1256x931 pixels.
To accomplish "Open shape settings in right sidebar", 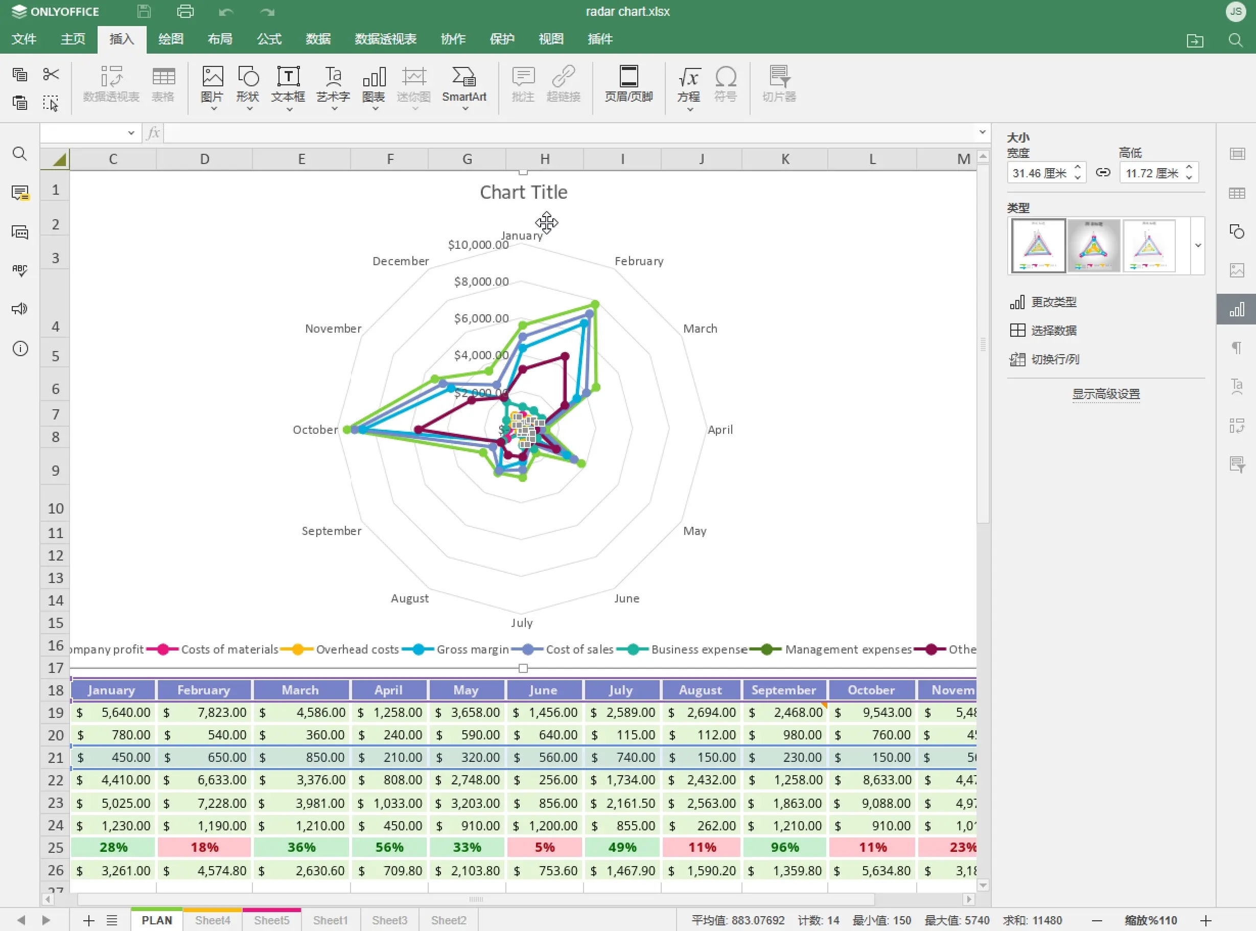I will (1237, 231).
